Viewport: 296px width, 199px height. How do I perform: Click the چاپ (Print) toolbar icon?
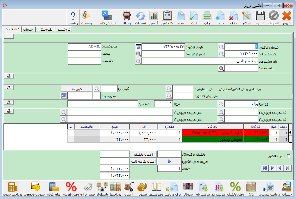click(x=207, y=17)
